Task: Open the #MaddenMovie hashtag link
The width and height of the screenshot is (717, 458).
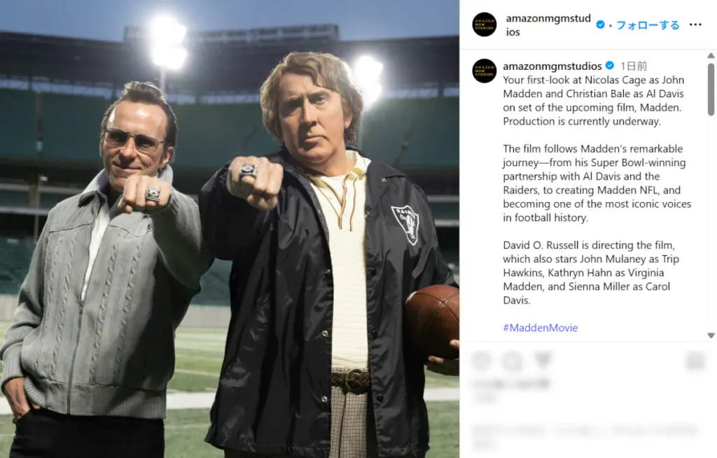Action: (x=540, y=327)
